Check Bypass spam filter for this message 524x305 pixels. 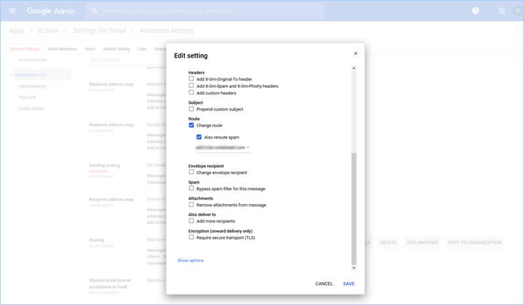191,188
